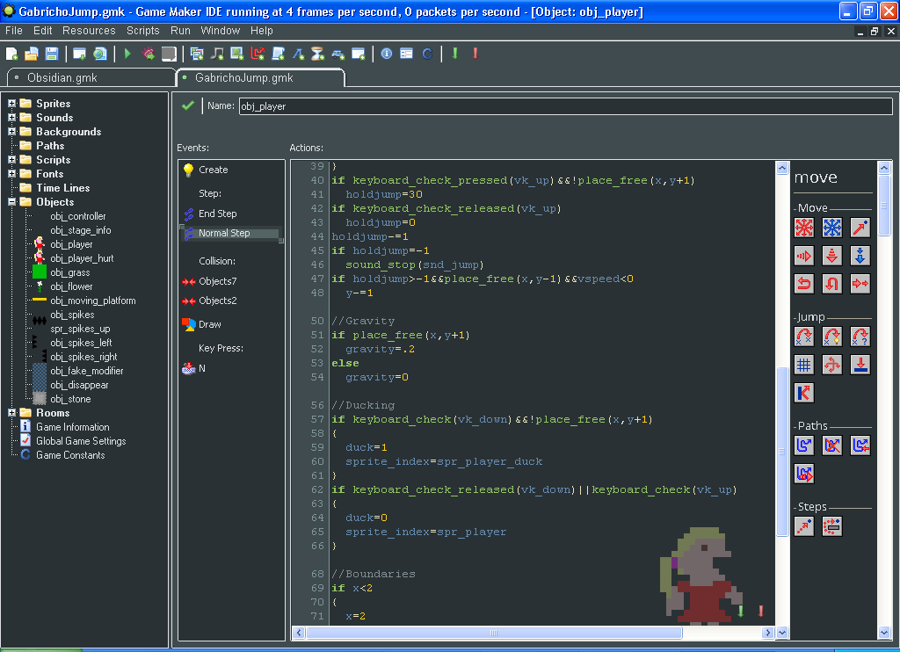Open obj_moving_platform in the resource tree
900x652 pixels.
coord(92,301)
